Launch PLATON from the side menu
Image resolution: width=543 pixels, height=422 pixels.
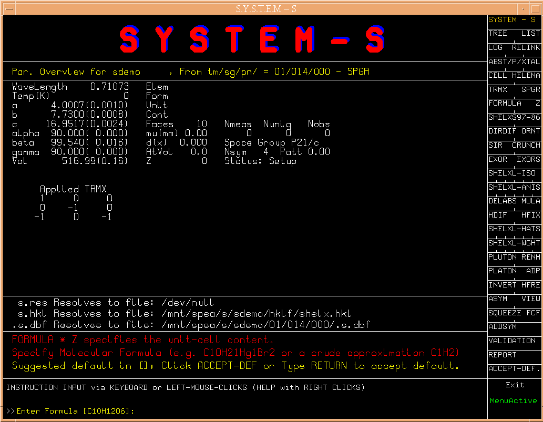point(503,271)
